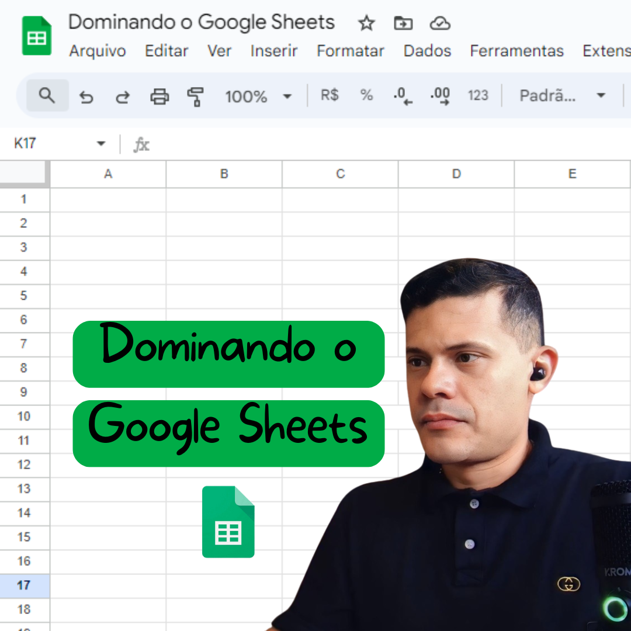The width and height of the screenshot is (631, 631).
Task: Click the redo icon
Action: click(123, 95)
